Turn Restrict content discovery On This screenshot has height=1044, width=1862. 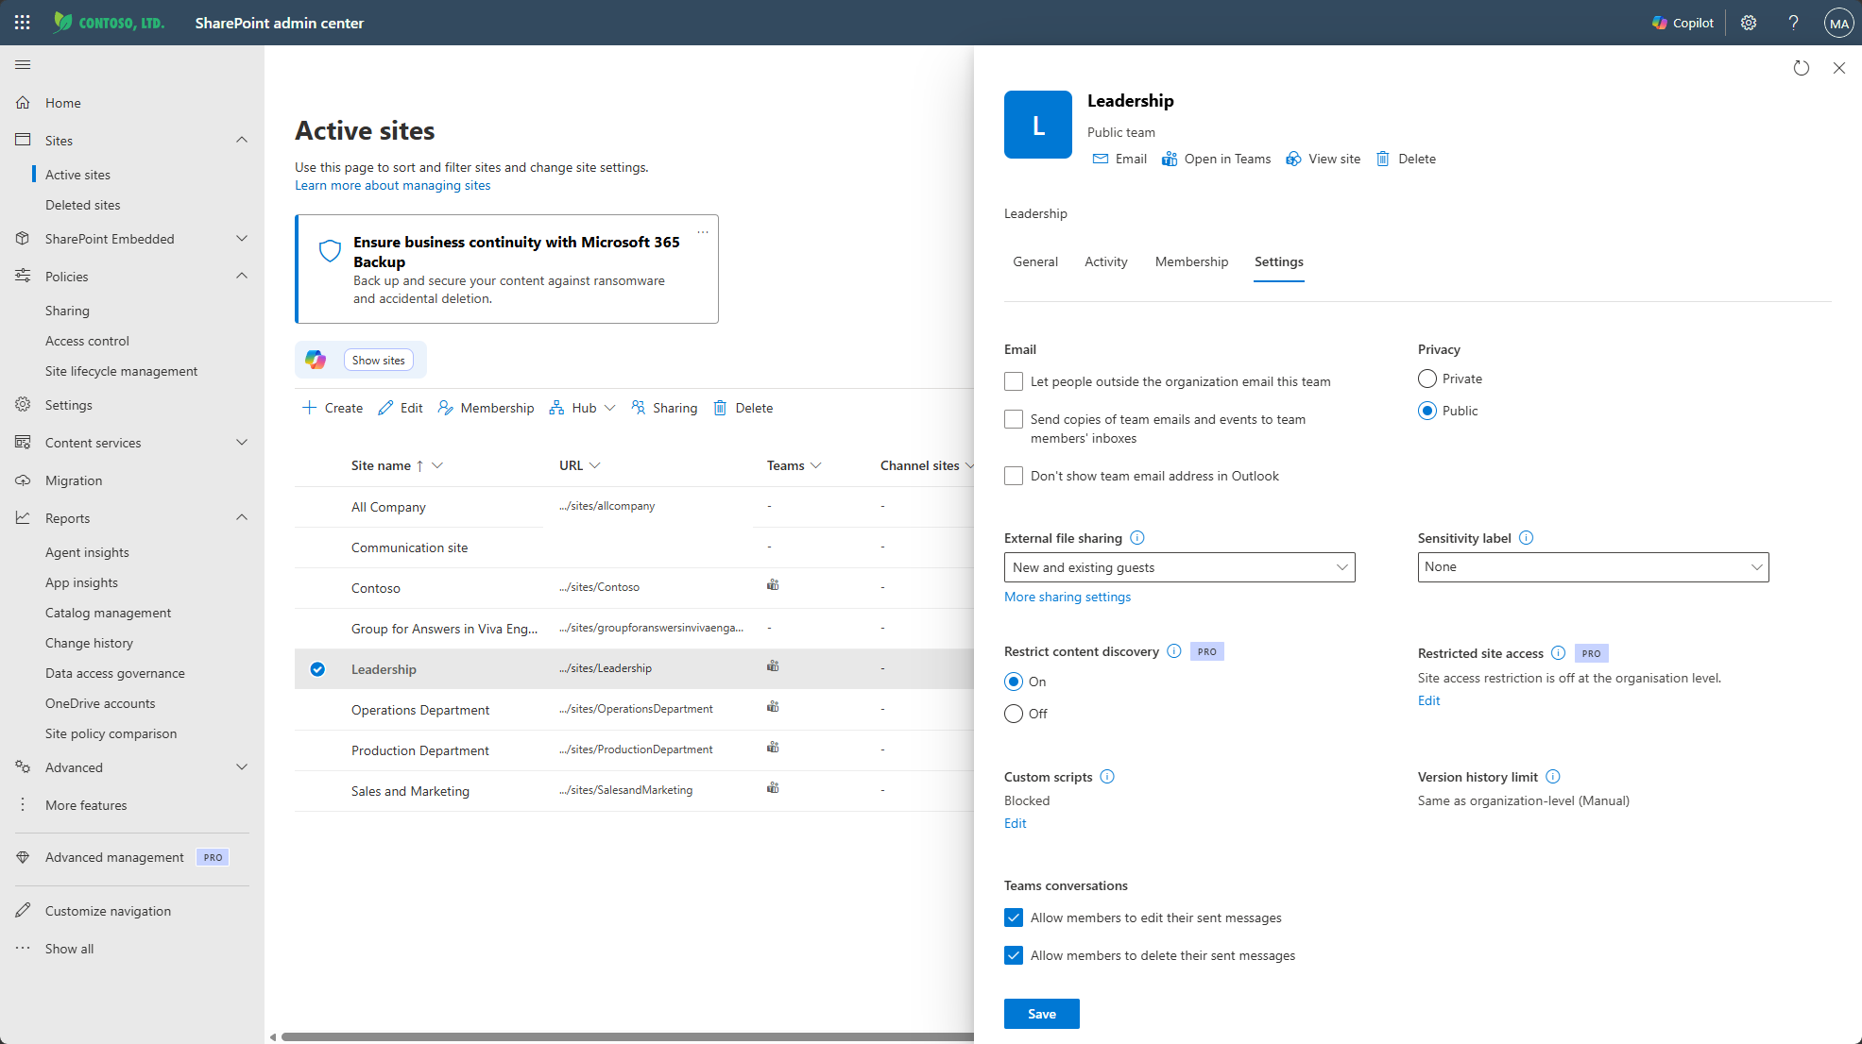(1014, 682)
